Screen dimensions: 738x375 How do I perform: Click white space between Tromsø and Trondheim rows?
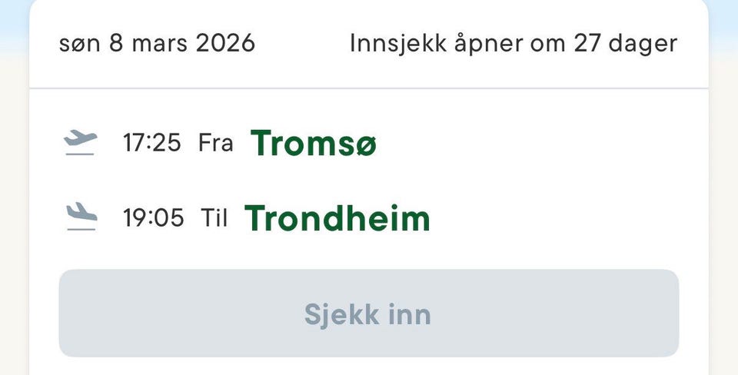[x=369, y=181]
